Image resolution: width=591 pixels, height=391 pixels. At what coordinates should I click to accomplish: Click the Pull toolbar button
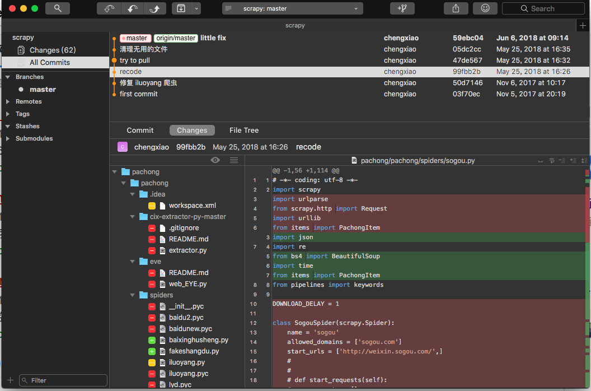tap(132, 8)
